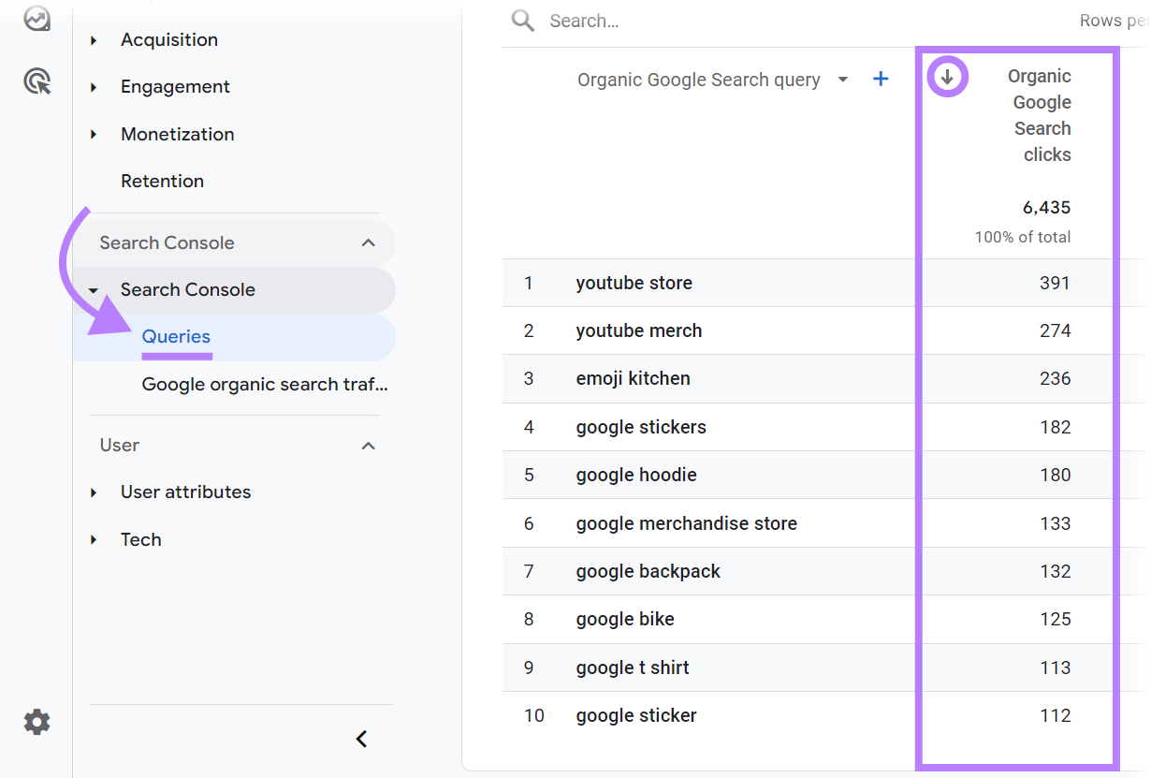
Task: Select the Queries report
Action: pos(176,337)
